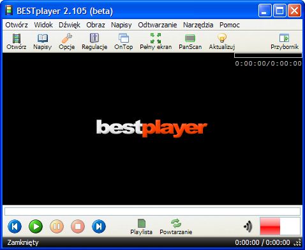
Task: Open the Regulacje adjustments icon
Action: point(94,41)
